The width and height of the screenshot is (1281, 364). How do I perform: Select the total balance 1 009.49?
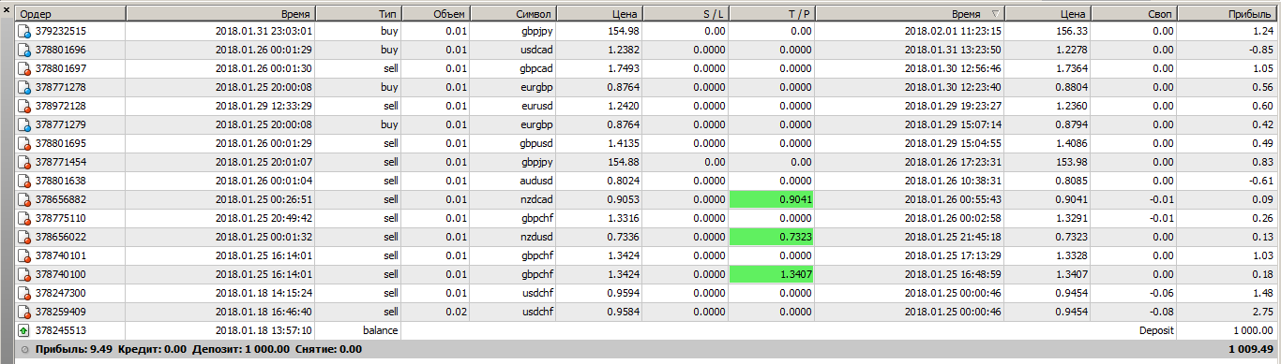point(1252,350)
